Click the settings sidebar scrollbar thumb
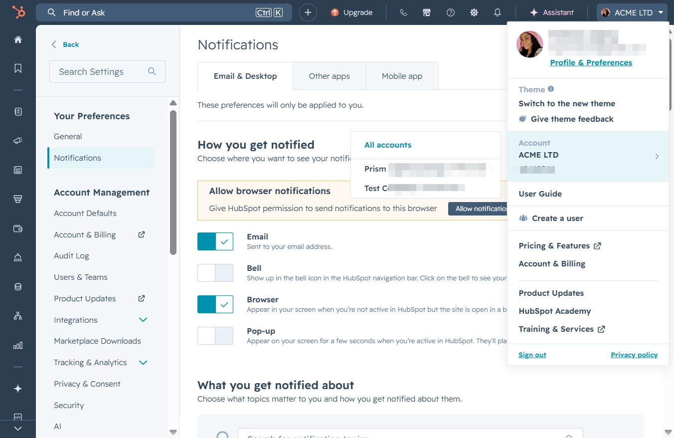 173,182
